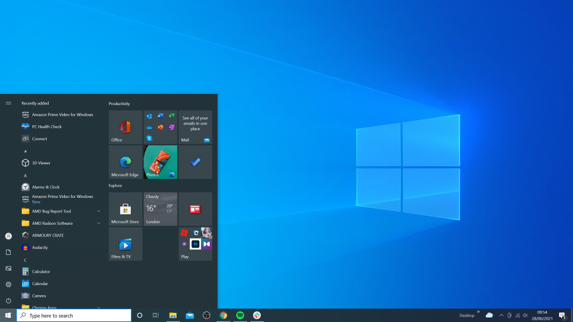Expand the Start menu hamburger navigation
This screenshot has height=322, width=573.
[8, 103]
